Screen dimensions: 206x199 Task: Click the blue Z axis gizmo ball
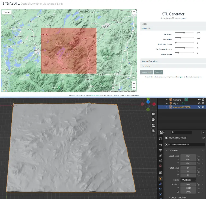pyautogui.click(x=148, y=102)
